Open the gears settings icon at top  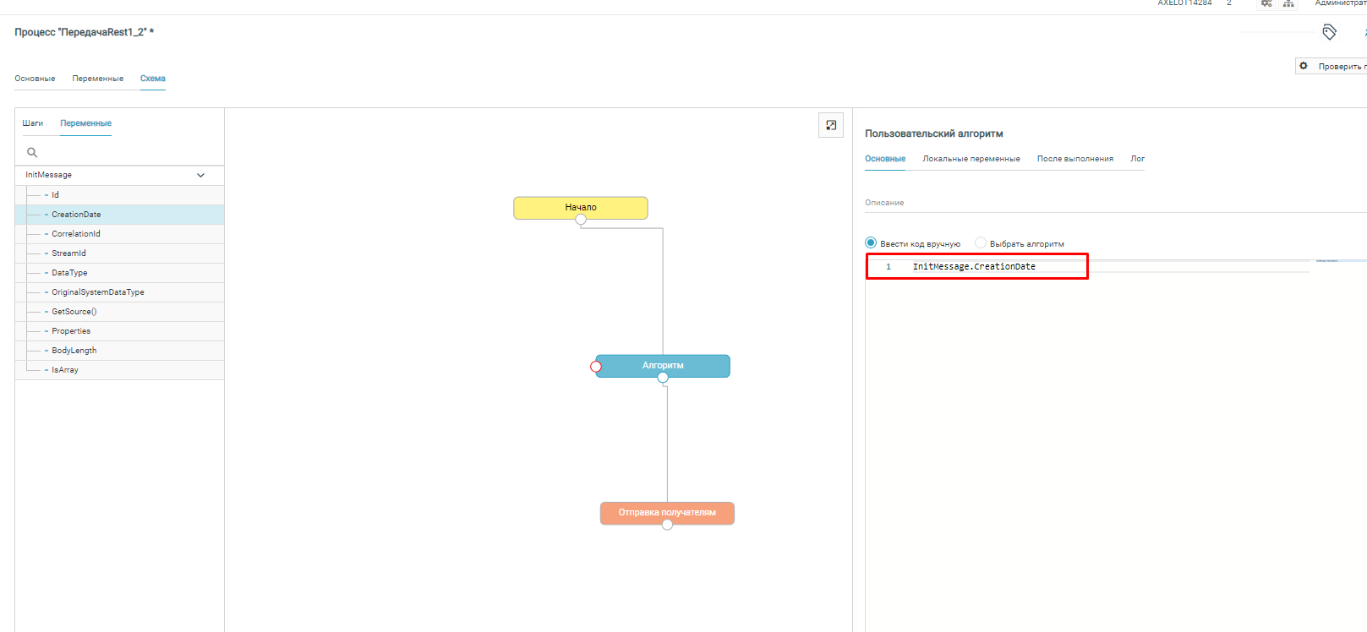point(1266,4)
